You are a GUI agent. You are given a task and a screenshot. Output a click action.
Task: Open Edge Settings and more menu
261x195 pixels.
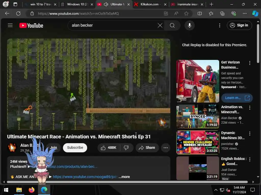(x=244, y=13)
